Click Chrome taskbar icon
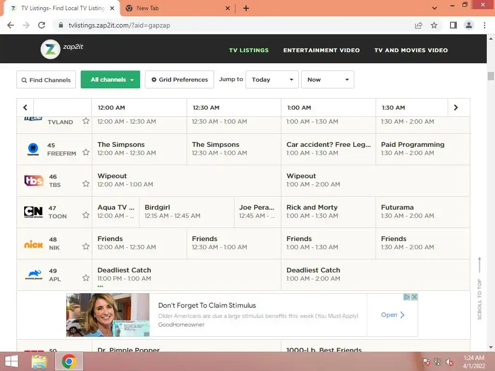This screenshot has width=495, height=371. [x=69, y=361]
